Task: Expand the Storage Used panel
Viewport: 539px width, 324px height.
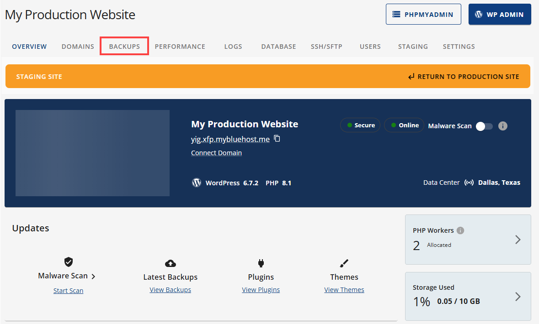Action: pyautogui.click(x=517, y=297)
